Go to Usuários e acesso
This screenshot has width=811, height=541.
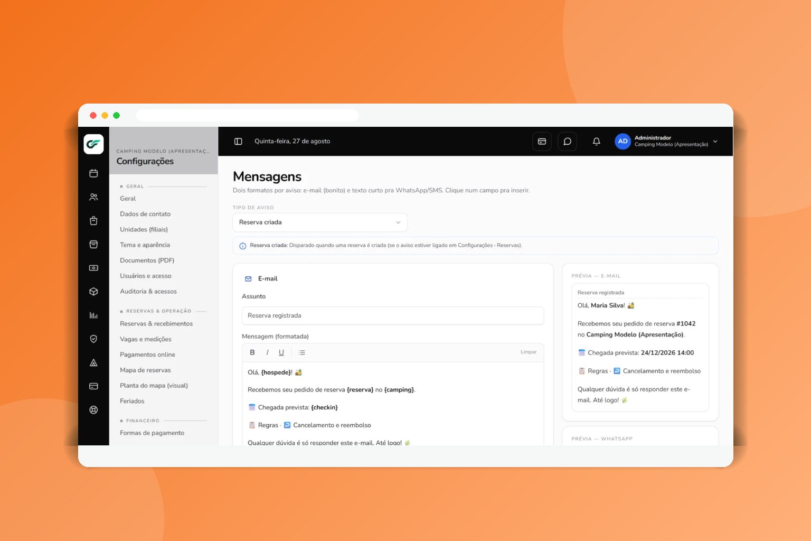[146, 276]
